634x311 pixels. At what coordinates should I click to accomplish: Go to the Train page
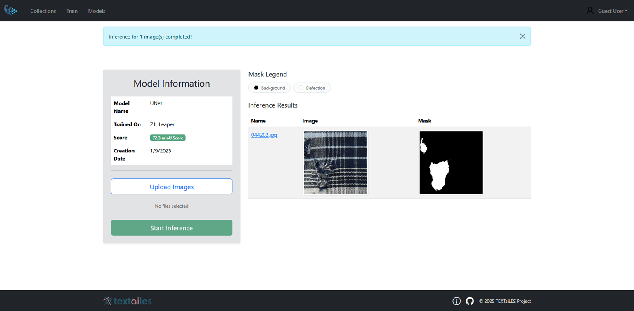pos(72,11)
